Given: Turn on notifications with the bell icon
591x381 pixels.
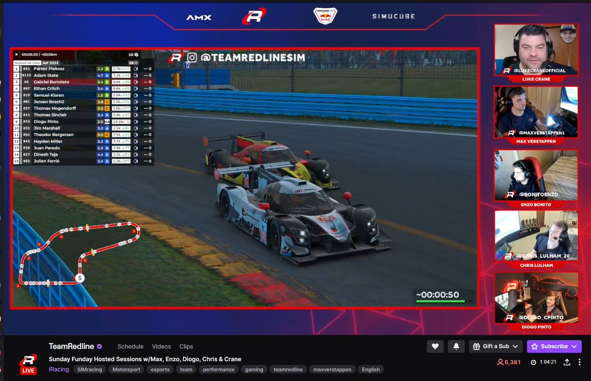Looking at the screenshot, I should 456,346.
